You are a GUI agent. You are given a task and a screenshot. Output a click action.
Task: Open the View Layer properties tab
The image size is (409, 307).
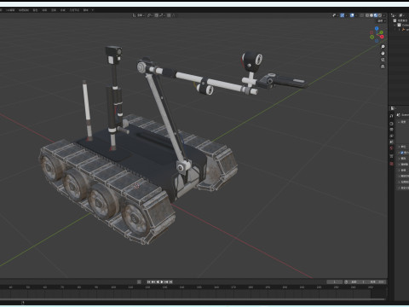click(391, 136)
